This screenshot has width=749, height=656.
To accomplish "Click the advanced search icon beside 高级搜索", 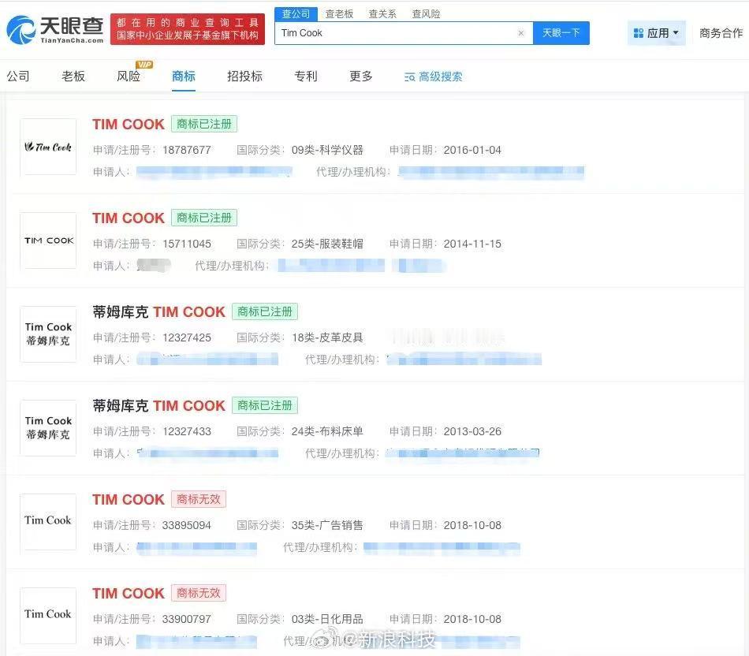I will click(409, 77).
